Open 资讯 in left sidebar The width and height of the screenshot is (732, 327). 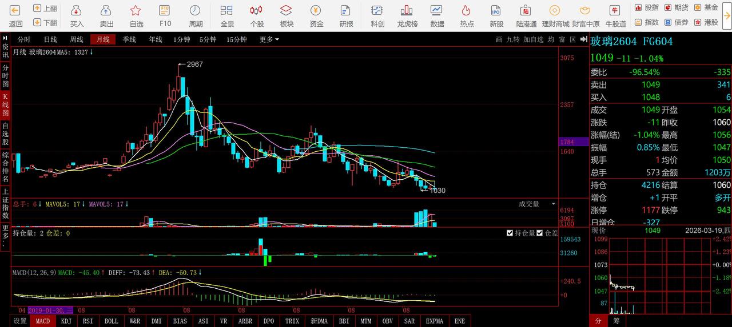5,51
